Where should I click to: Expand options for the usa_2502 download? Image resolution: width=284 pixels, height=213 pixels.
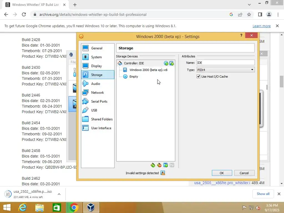(59, 194)
